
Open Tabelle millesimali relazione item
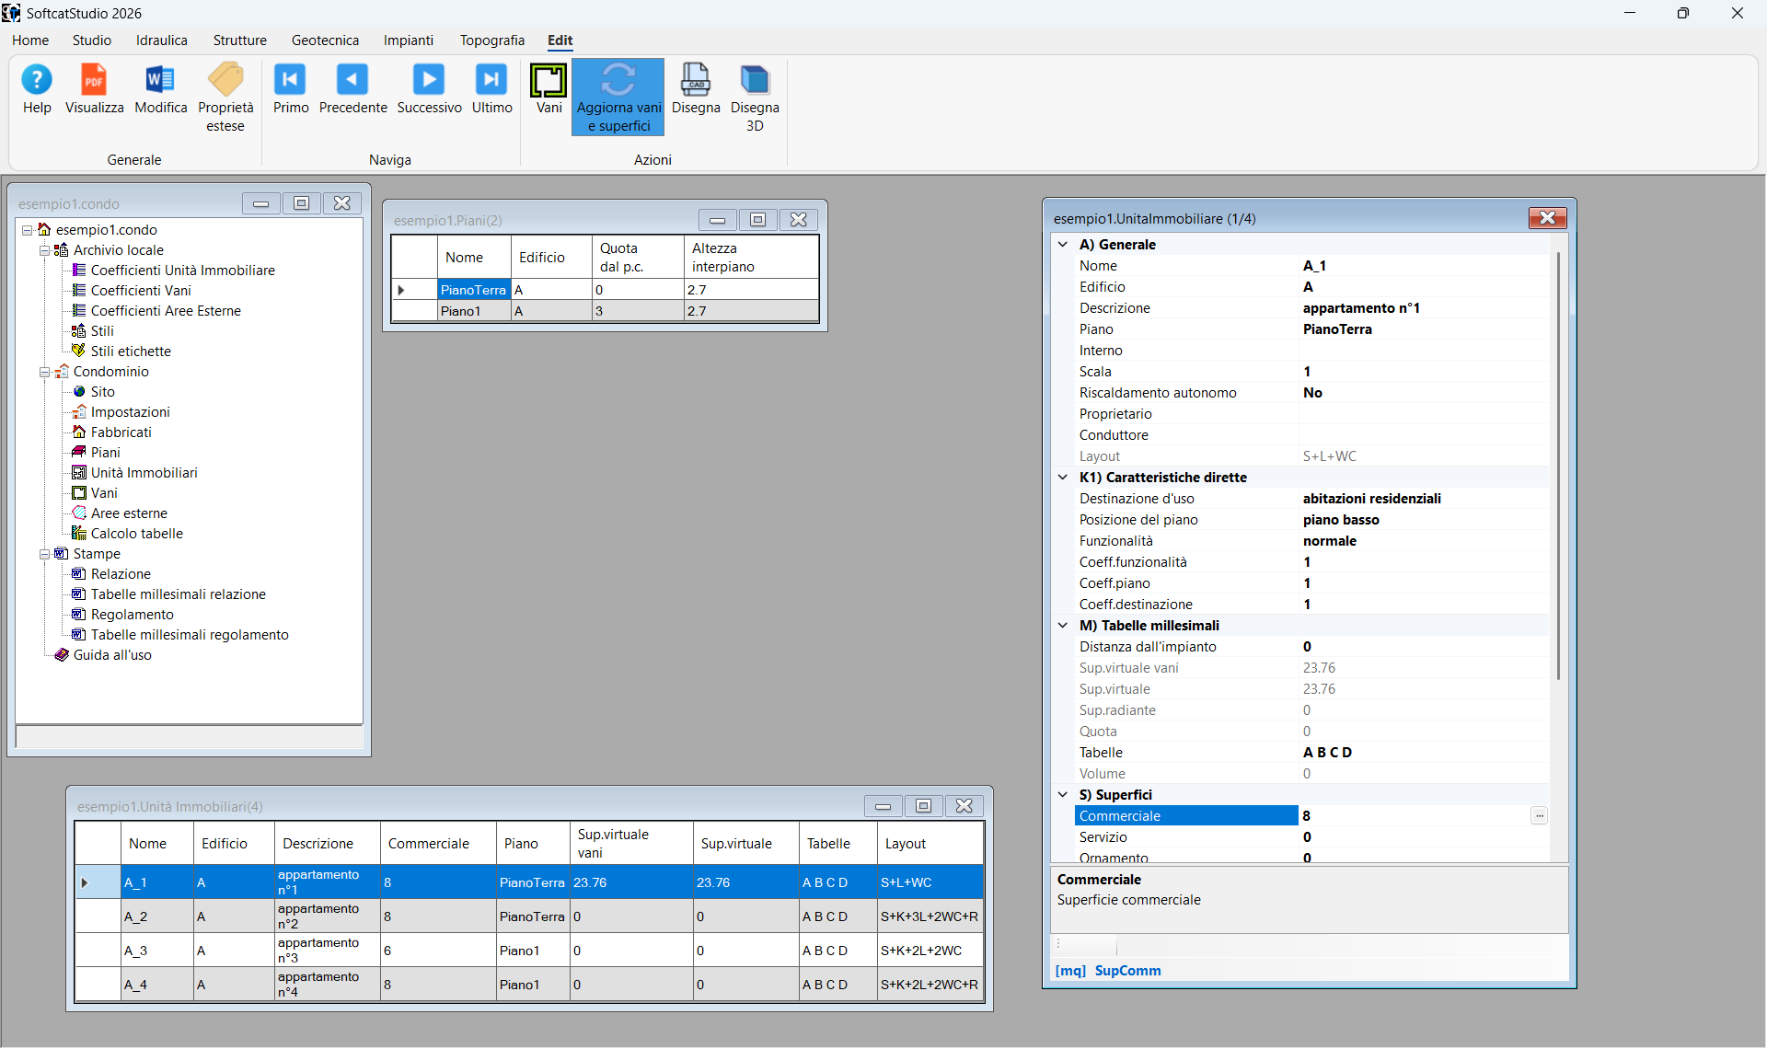(178, 594)
